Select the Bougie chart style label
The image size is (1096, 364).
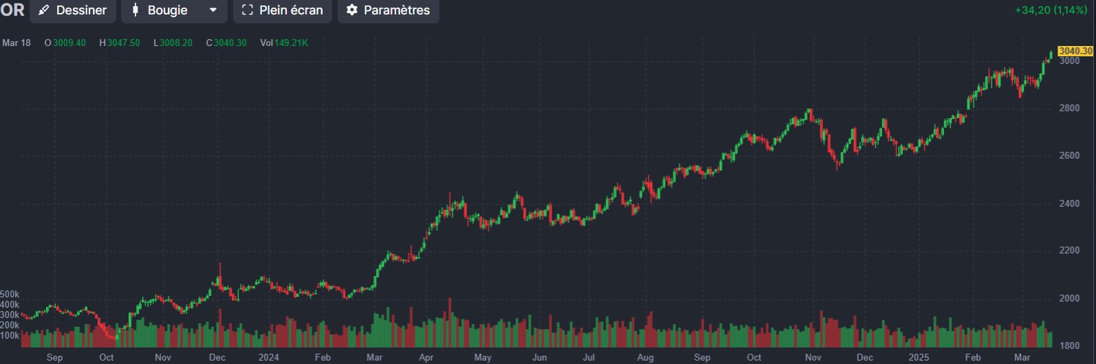click(x=167, y=10)
